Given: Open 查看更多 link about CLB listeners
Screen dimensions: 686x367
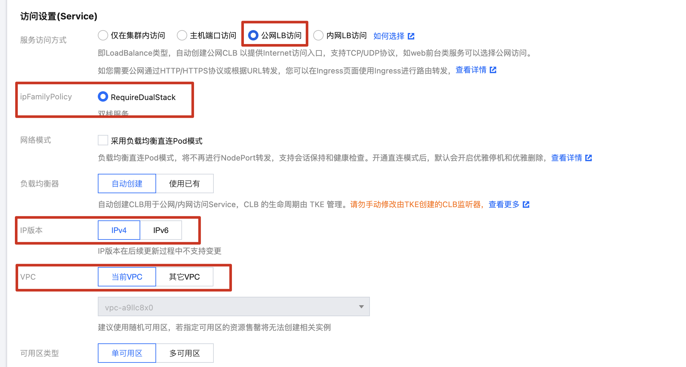Looking at the screenshot, I should 504,205.
